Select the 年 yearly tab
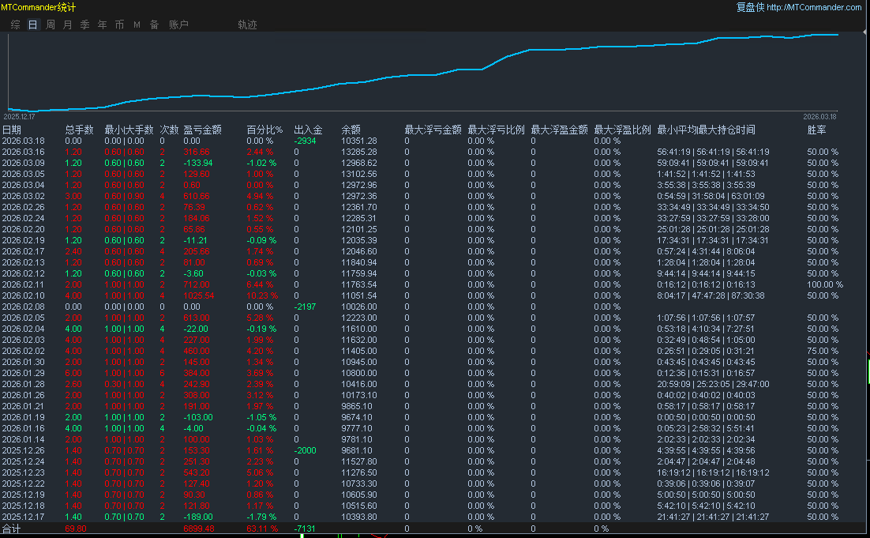 [102, 24]
